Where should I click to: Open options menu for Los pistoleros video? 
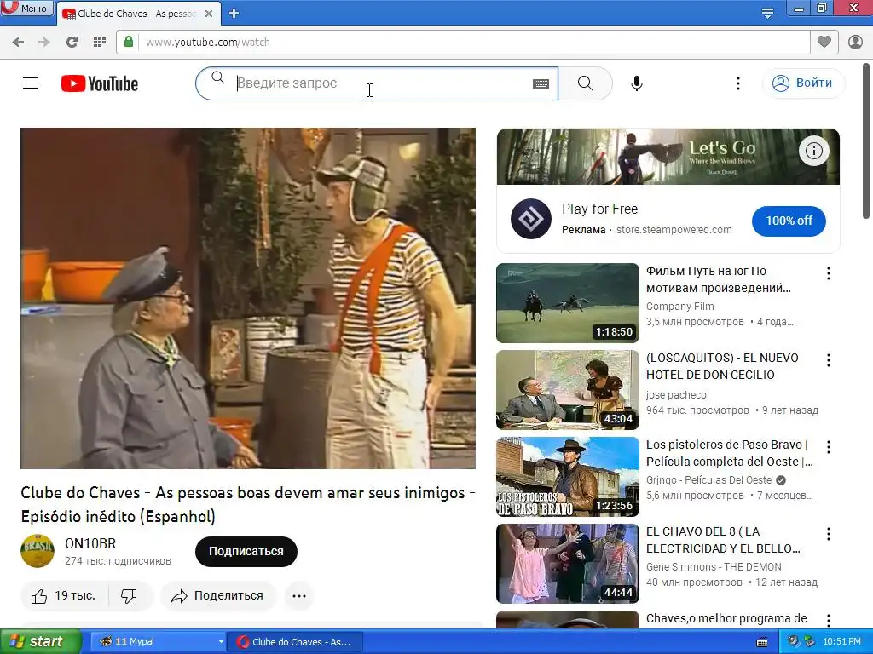pyautogui.click(x=829, y=446)
